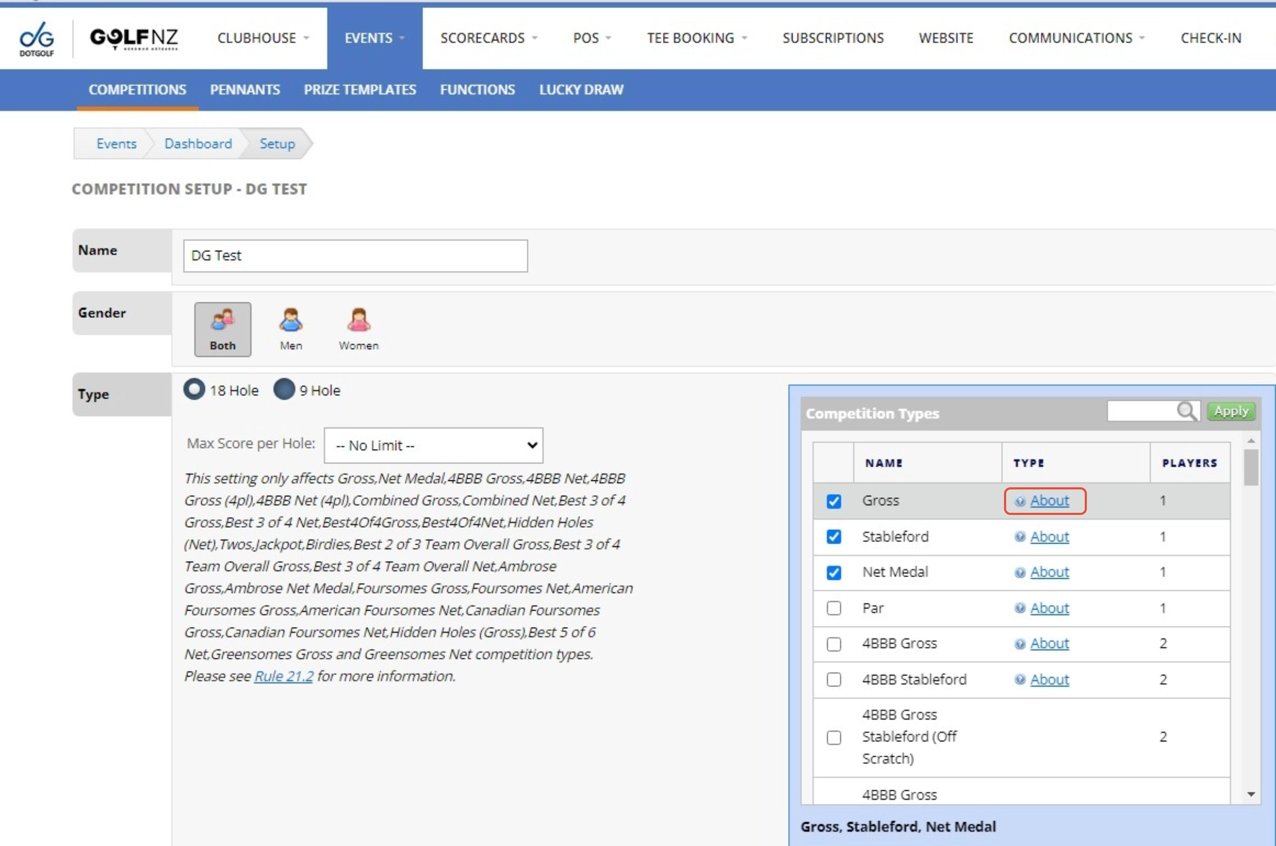Image resolution: width=1276 pixels, height=846 pixels.
Task: Enable the 4BBB Stableford checkbox
Action: coord(834,679)
